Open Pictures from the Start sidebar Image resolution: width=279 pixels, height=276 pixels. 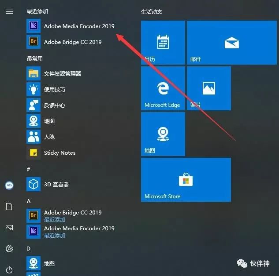[x=9, y=228]
